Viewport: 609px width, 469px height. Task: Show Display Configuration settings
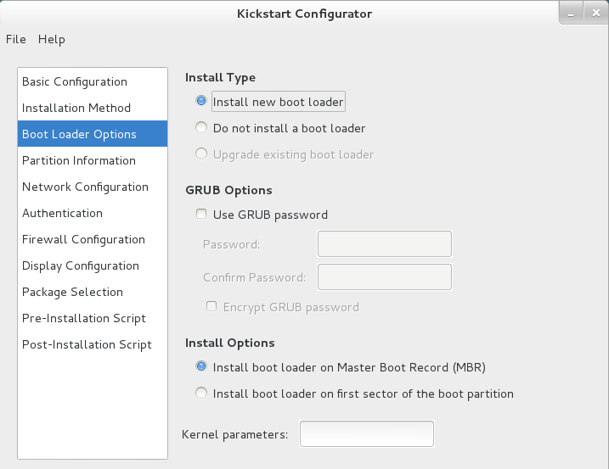click(x=81, y=265)
